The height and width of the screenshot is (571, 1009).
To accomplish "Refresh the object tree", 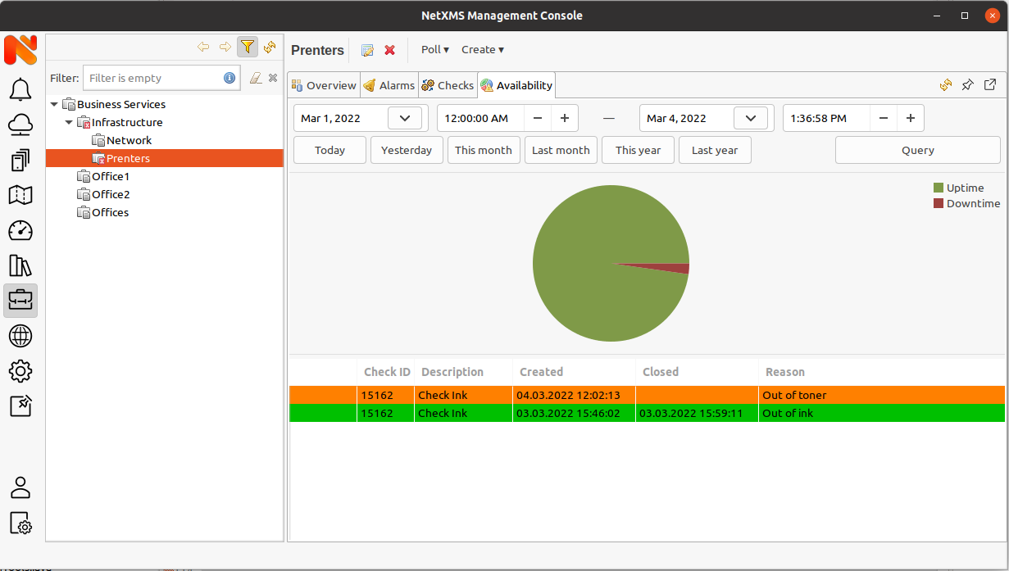I will point(269,48).
